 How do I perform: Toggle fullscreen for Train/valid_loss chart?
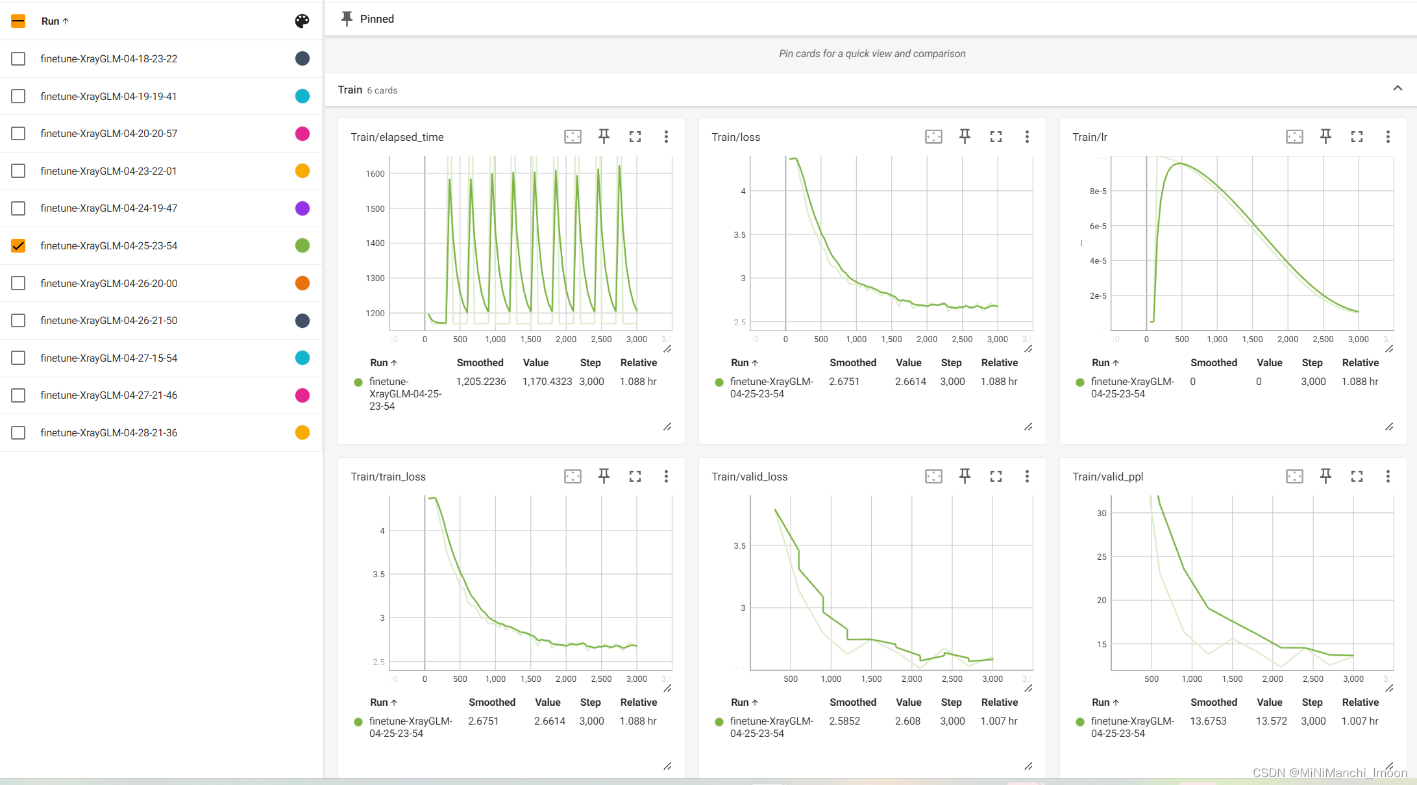996,477
